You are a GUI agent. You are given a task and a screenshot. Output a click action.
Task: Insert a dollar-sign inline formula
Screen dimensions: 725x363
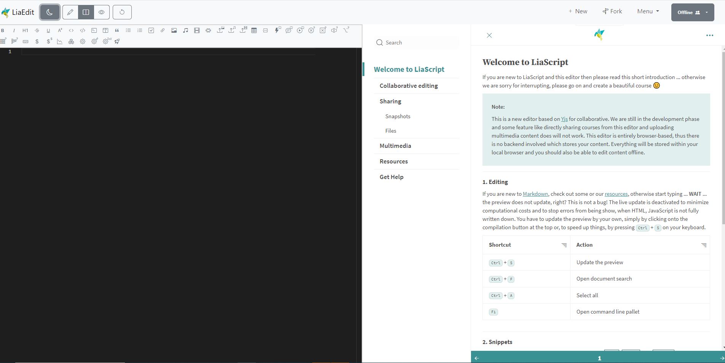pyautogui.click(x=37, y=41)
